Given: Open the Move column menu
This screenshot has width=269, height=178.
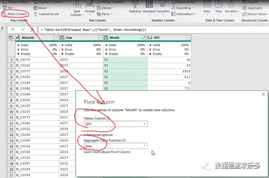Looking at the screenshot, I should 41,8.
